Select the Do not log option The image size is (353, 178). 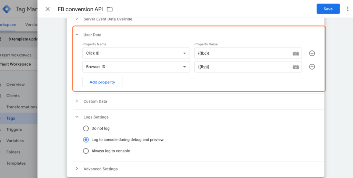(x=86, y=129)
